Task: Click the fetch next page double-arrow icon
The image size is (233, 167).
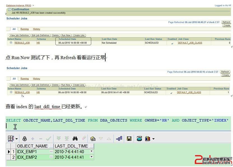Action: point(59,138)
